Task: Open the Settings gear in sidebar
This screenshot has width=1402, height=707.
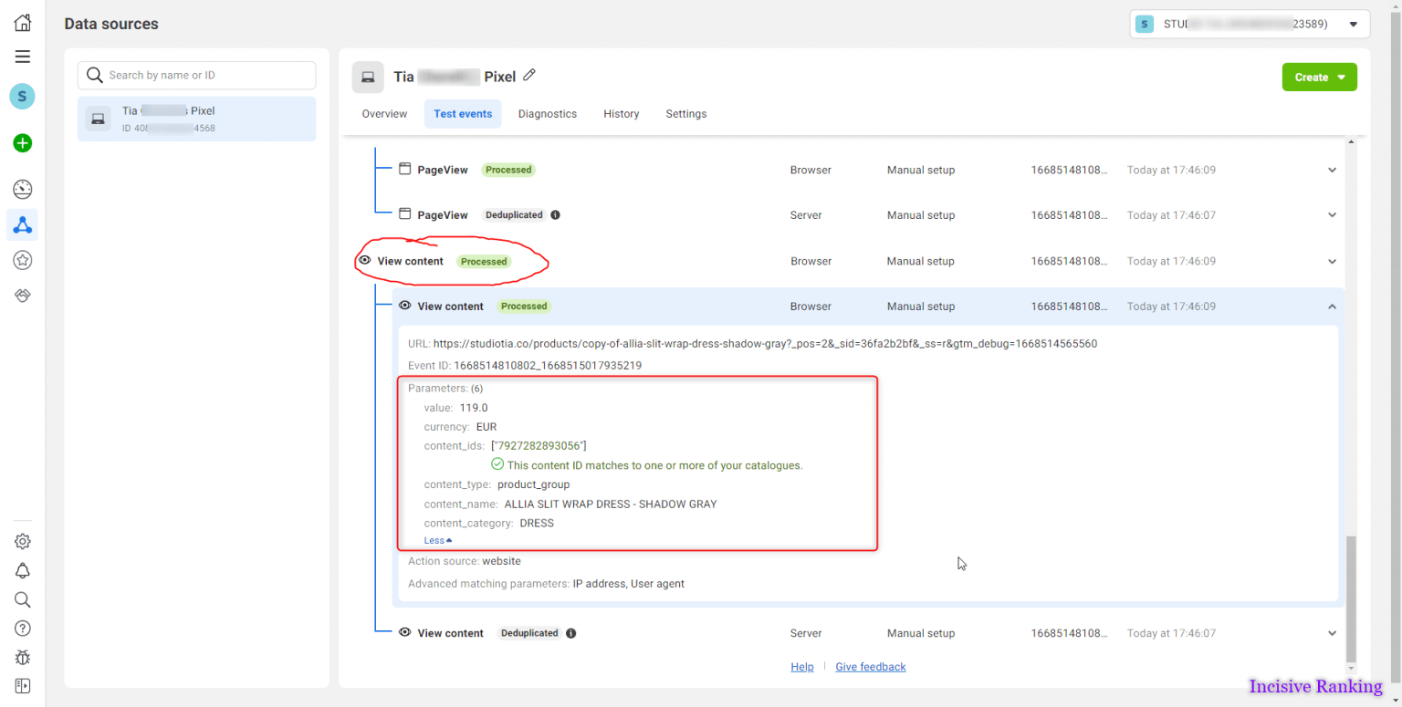Action: [23, 541]
